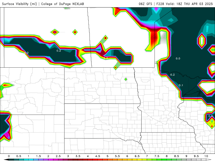Click the '0.1' value below the '0.2' in northern Minnesota

(181, 85)
